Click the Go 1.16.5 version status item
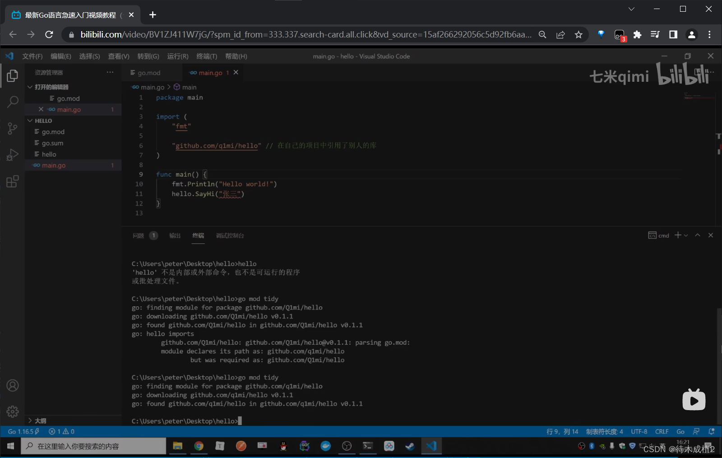 point(23,431)
